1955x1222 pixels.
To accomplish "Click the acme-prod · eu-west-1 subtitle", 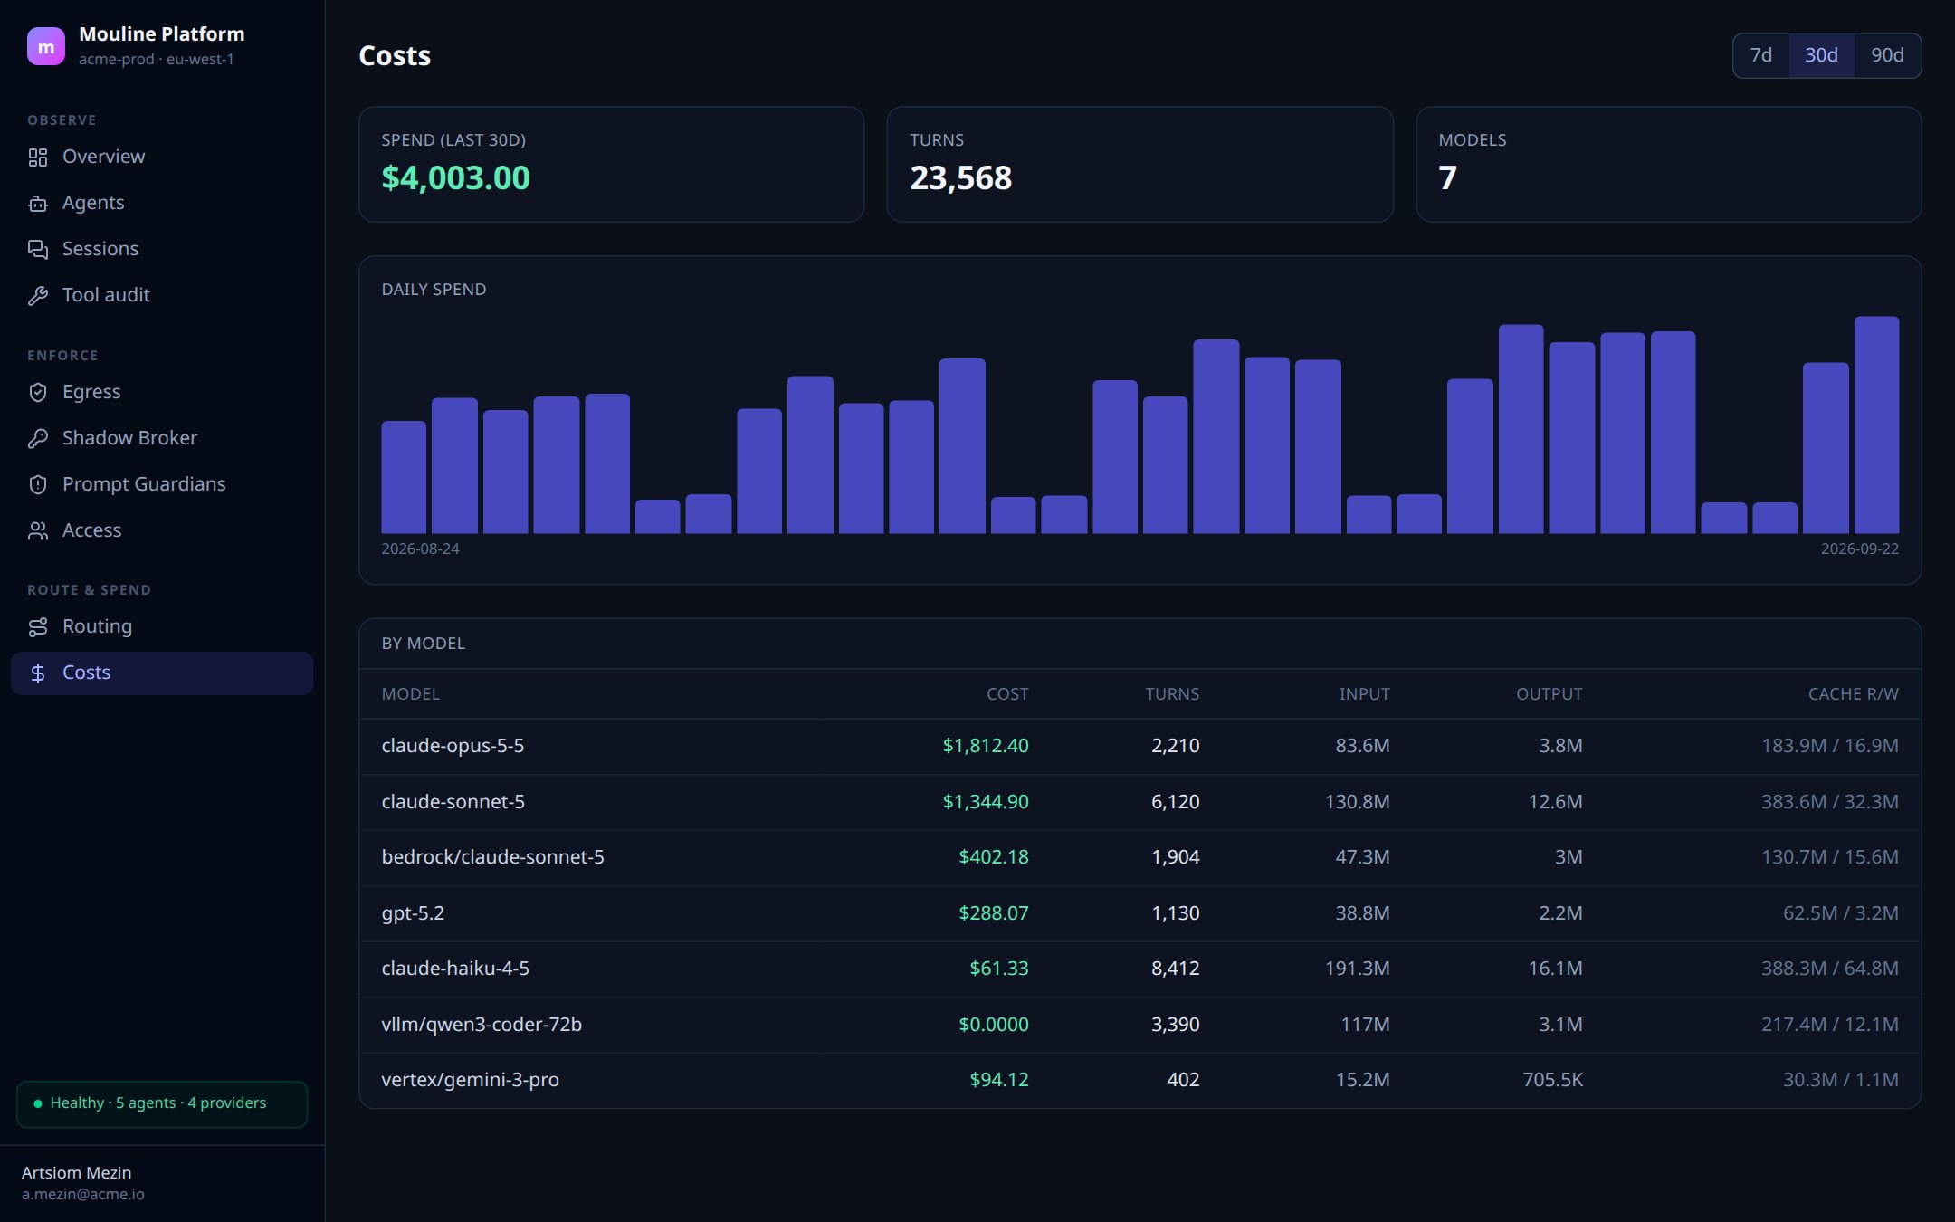I will 157,60.
